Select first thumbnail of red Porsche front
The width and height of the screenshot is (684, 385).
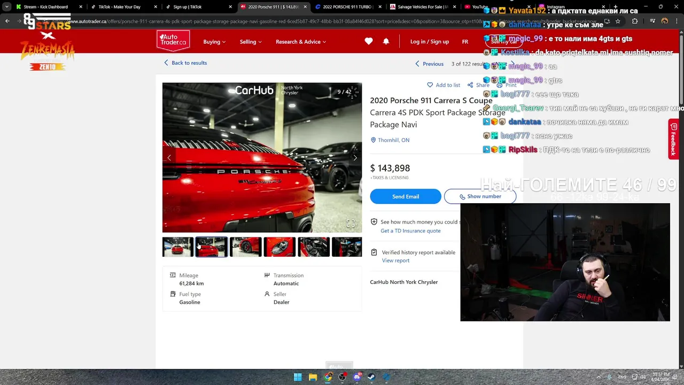pyautogui.click(x=178, y=247)
